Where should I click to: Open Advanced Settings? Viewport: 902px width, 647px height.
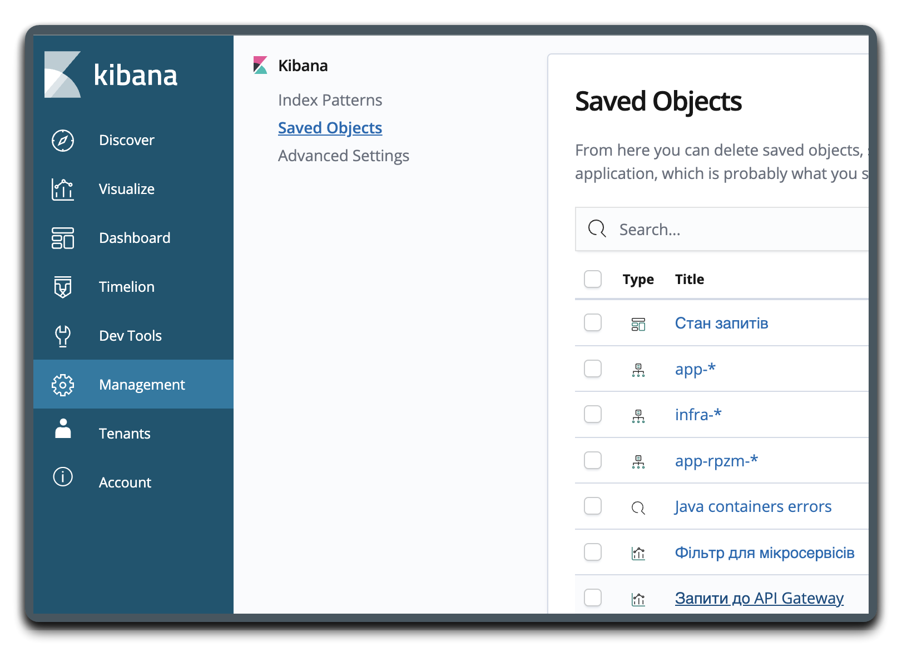[x=344, y=156]
